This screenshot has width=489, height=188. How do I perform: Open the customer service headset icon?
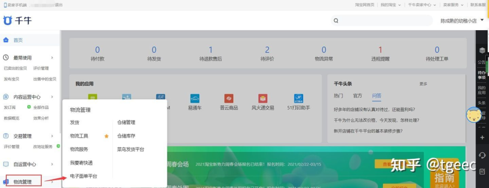[x=482, y=155]
